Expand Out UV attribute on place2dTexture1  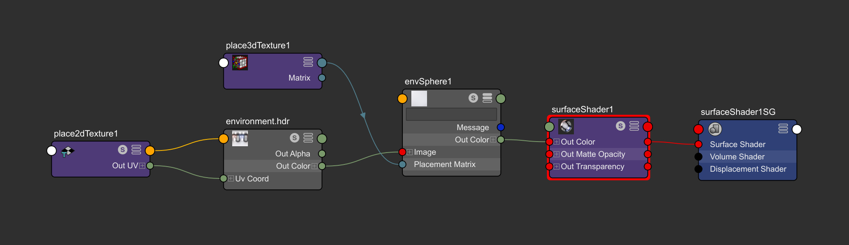point(142,166)
